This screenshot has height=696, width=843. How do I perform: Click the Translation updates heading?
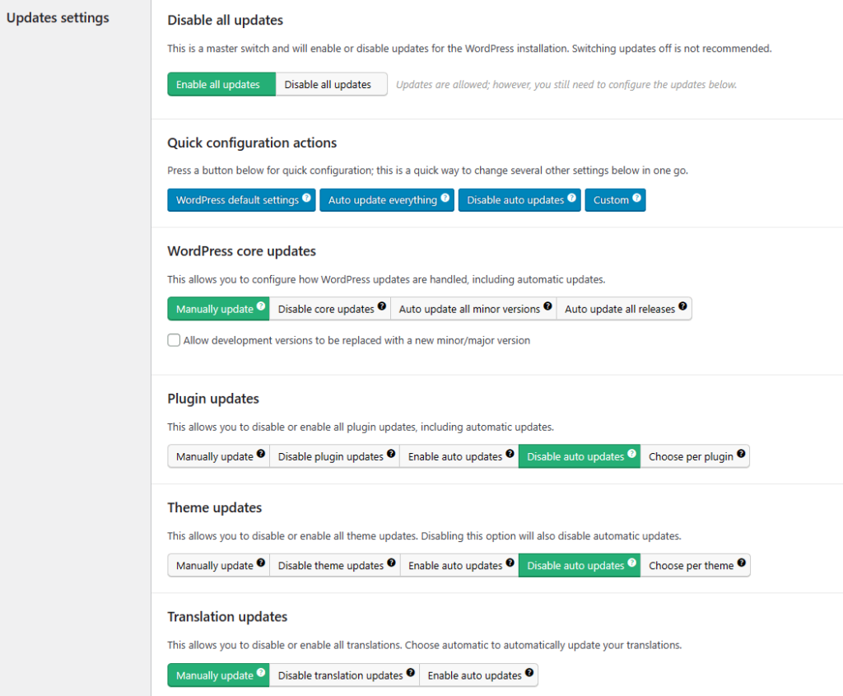click(227, 616)
